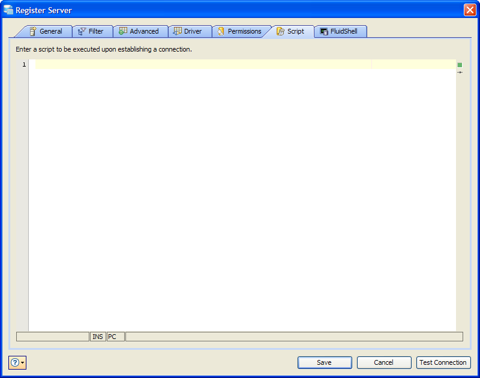The height and width of the screenshot is (378, 480).
Task: Click line number 1 in gutter
Action: pos(24,65)
